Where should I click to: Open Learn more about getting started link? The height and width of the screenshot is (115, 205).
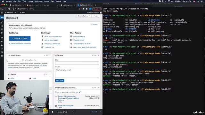pos(85,47)
